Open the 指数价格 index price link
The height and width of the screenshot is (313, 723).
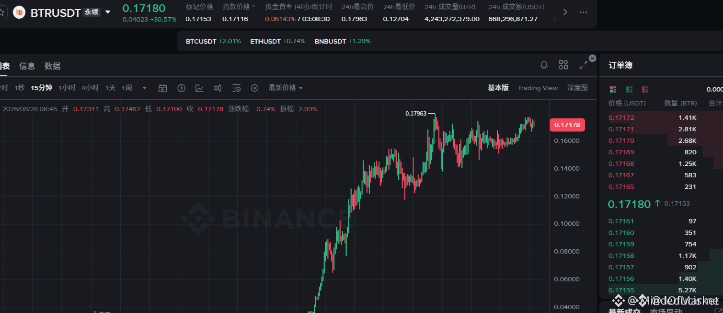pyautogui.click(x=239, y=7)
